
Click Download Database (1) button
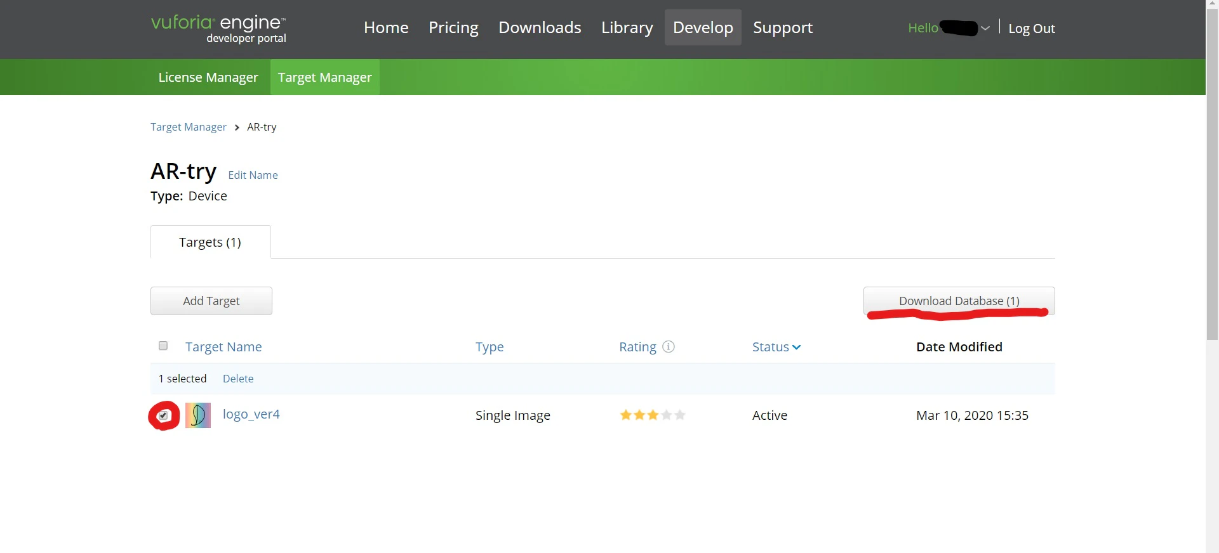coord(959,301)
